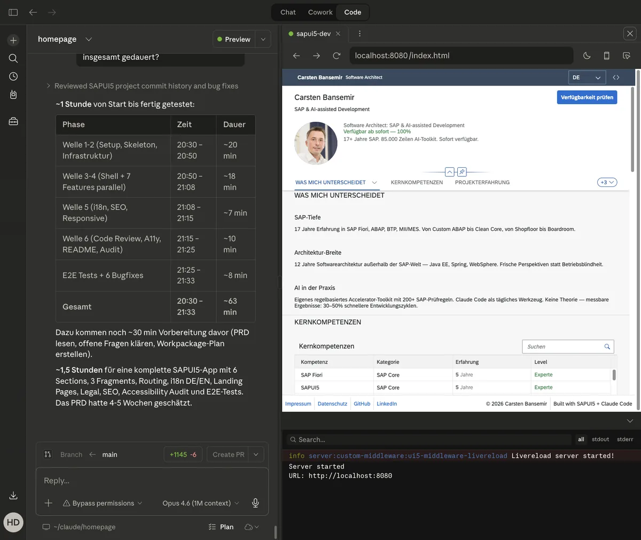641x540 pixels.
Task: Click the microphone voice input icon
Action: click(x=255, y=503)
